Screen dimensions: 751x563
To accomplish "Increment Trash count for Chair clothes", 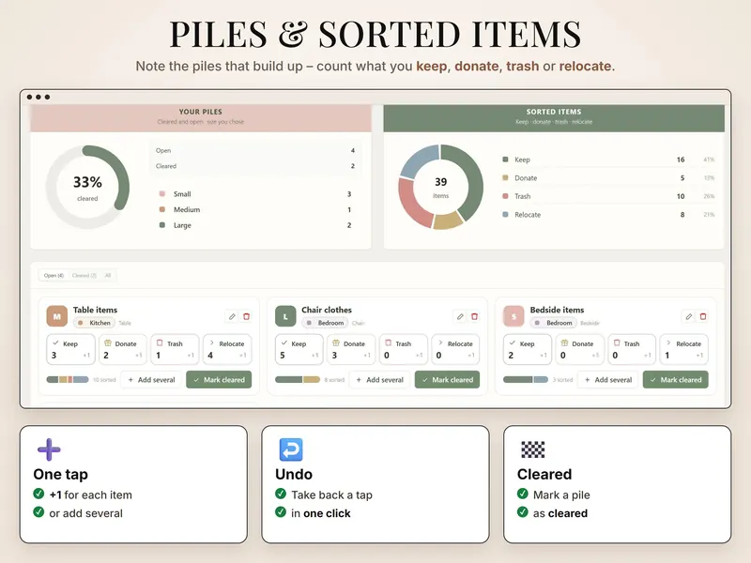I will [404, 349].
